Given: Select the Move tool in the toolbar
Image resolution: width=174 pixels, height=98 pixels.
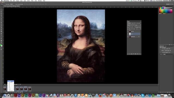Looking at the screenshot, I should click(2, 8).
